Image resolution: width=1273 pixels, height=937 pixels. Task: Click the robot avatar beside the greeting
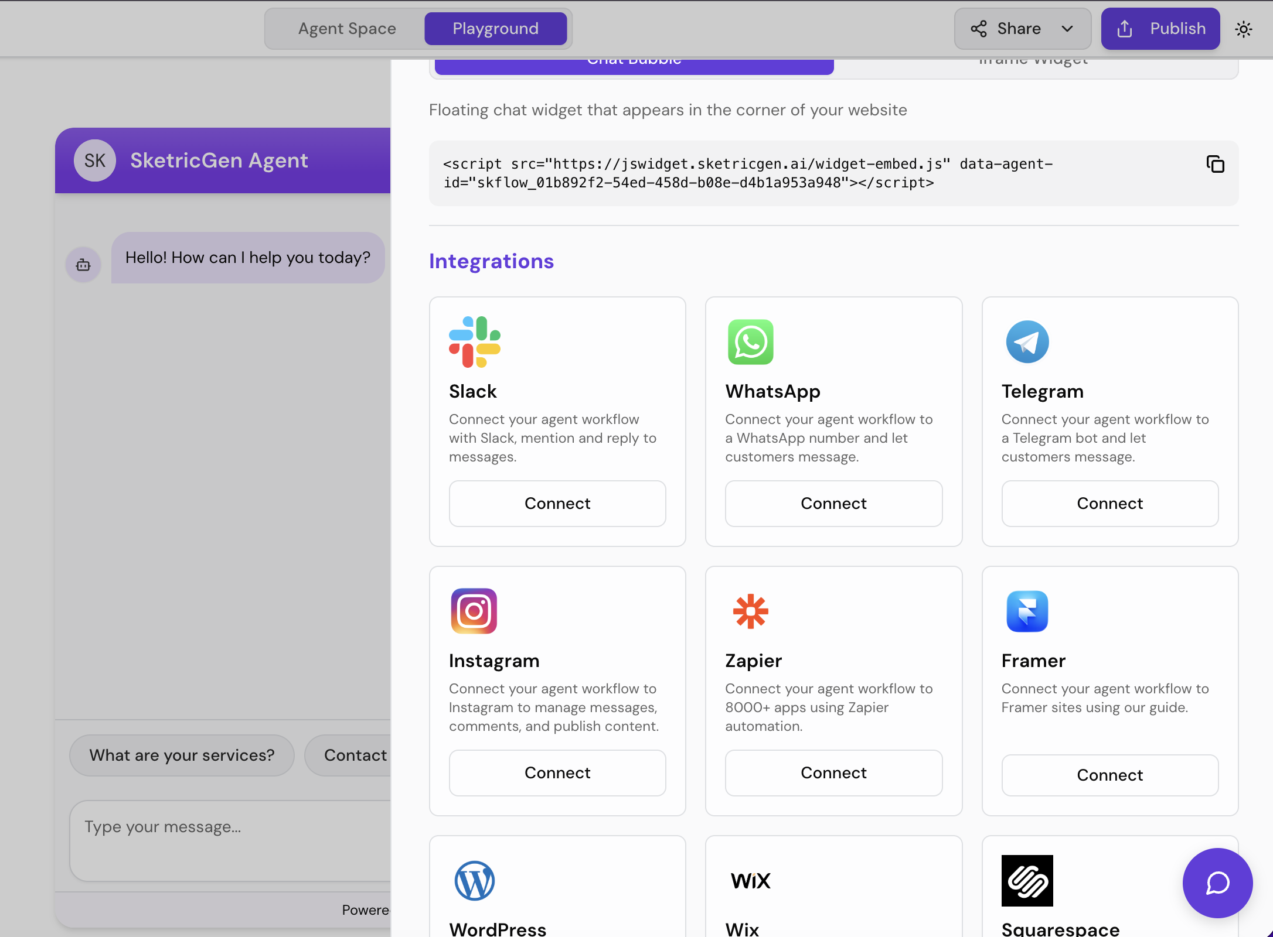coord(83,265)
